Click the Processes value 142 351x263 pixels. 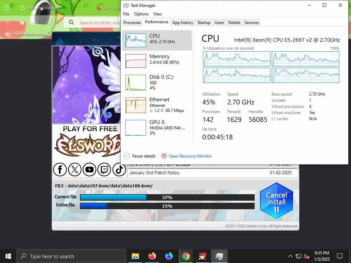tap(208, 120)
